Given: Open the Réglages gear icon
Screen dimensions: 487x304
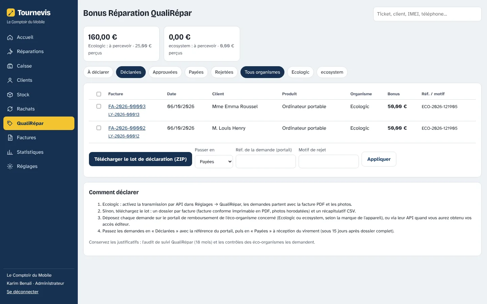Looking at the screenshot, I should pos(10,167).
